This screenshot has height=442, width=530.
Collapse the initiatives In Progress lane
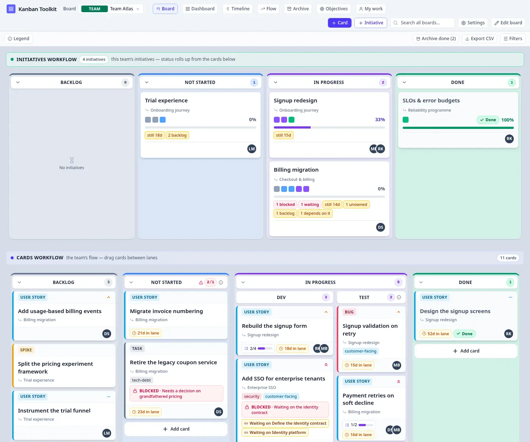click(x=276, y=83)
